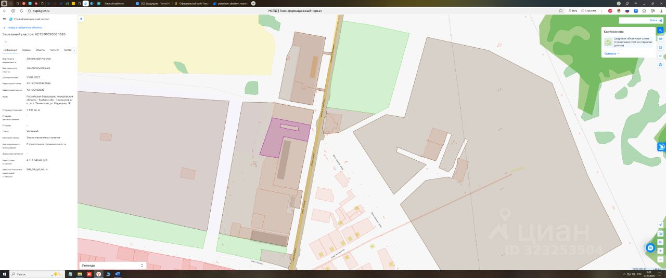Click the map share icon
Image resolution: width=666 pixels, height=278 pixels.
[x=661, y=55]
